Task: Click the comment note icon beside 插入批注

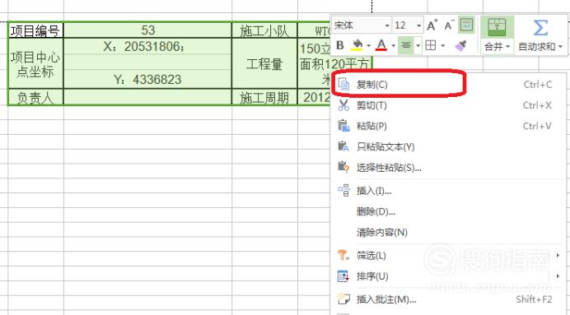Action: point(343,299)
